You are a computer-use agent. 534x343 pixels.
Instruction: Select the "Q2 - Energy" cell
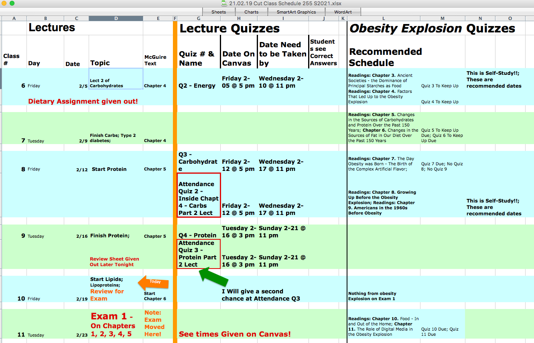coord(199,86)
